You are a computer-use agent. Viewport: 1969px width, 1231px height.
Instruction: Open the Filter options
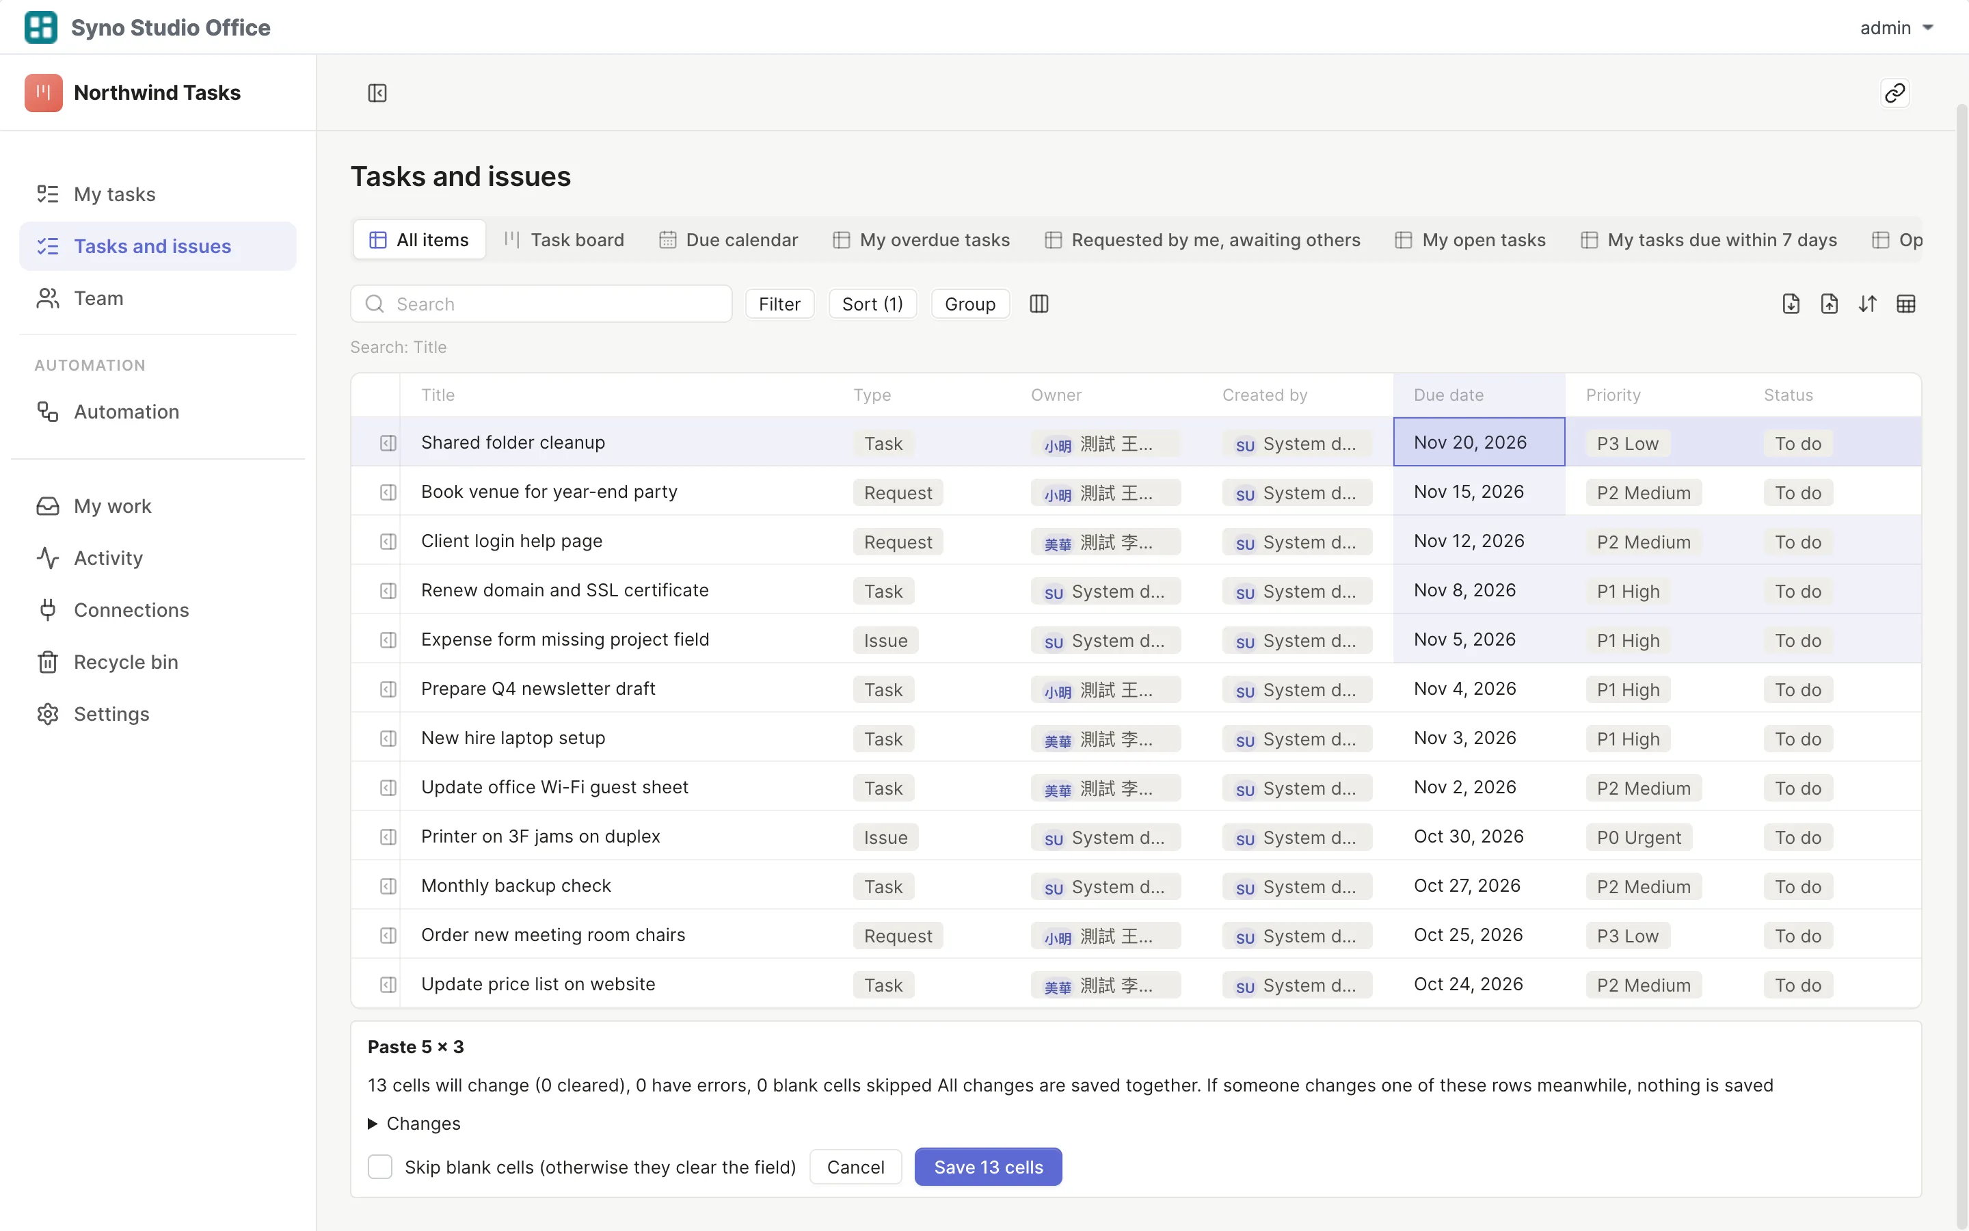779,304
